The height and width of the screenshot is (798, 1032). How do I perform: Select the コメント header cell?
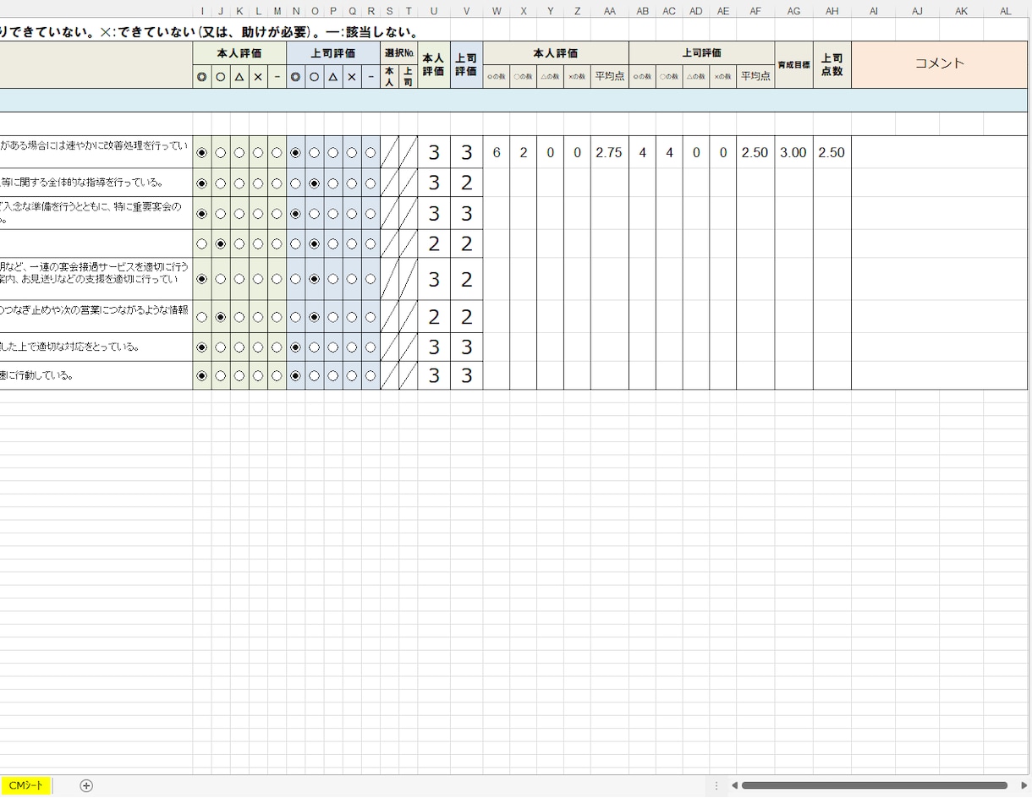tap(940, 64)
